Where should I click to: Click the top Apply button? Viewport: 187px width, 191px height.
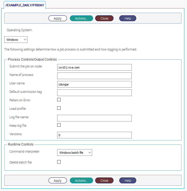[57, 18]
